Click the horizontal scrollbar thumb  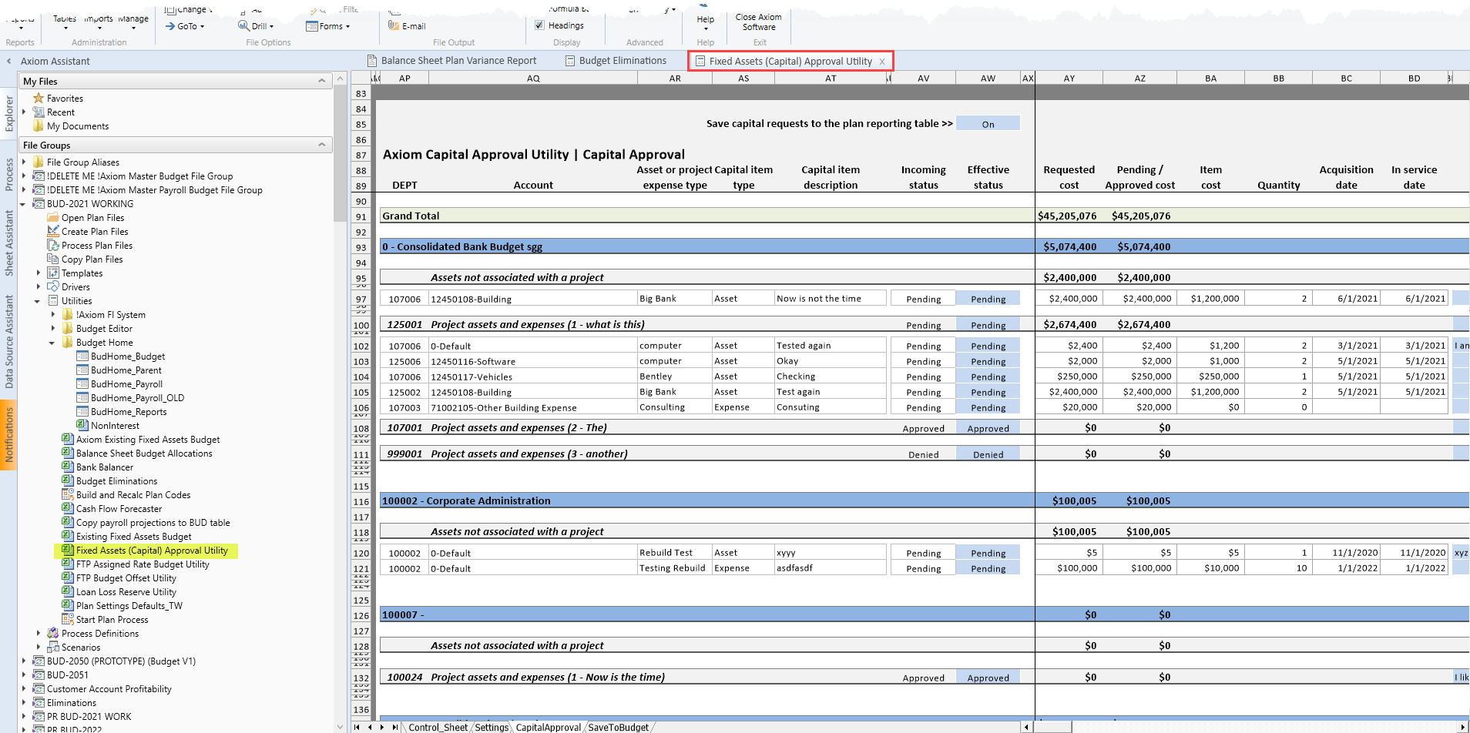(x=1052, y=727)
